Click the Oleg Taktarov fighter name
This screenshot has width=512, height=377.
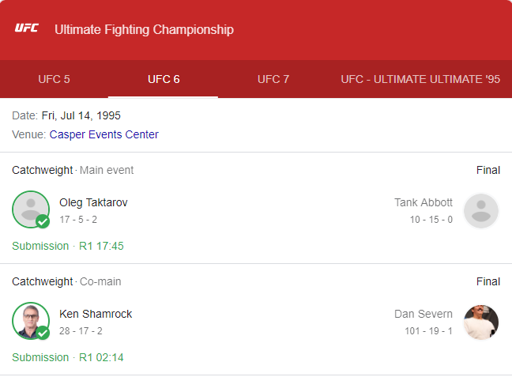(93, 202)
